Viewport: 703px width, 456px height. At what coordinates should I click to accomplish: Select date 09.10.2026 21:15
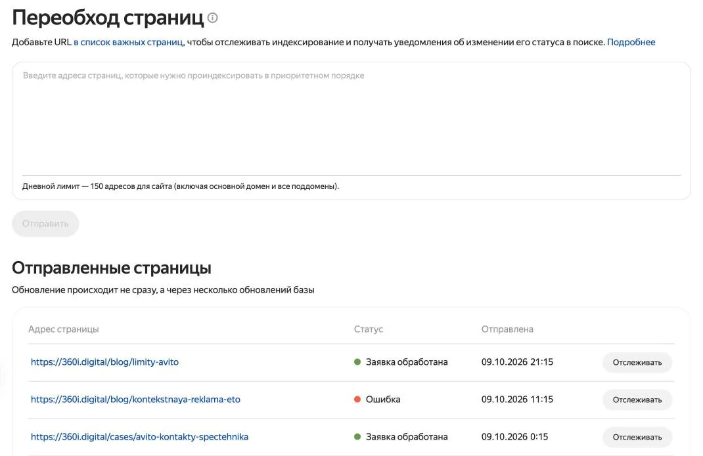pos(517,362)
